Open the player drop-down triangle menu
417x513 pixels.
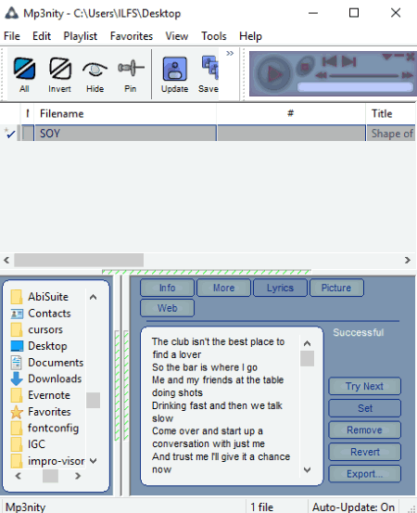click(387, 57)
